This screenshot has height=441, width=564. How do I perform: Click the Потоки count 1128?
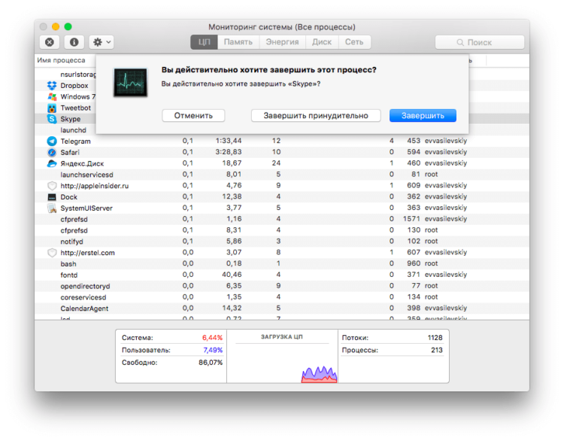tap(435, 338)
